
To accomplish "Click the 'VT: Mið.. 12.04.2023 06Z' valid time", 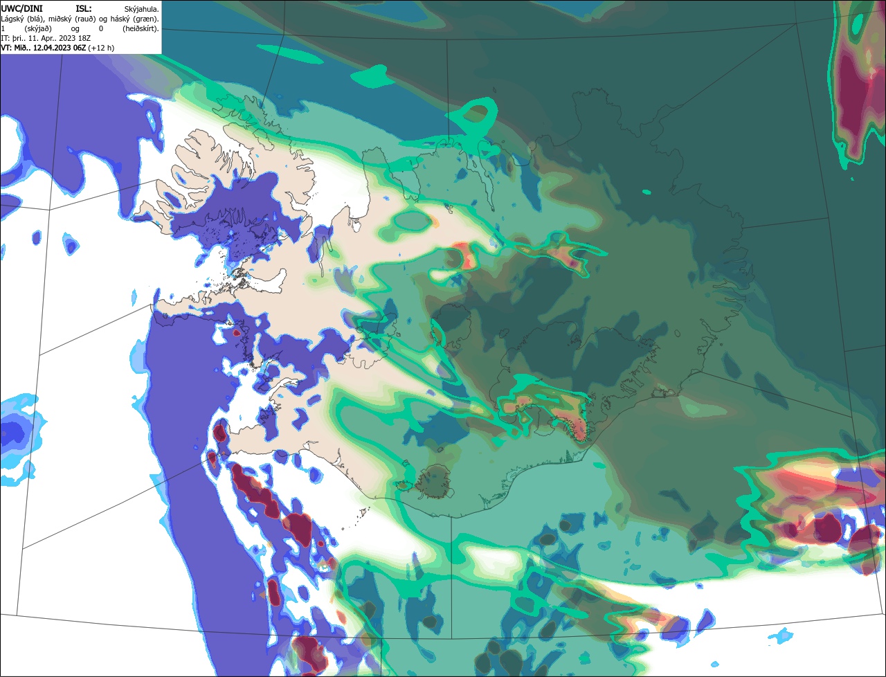I will point(43,48).
